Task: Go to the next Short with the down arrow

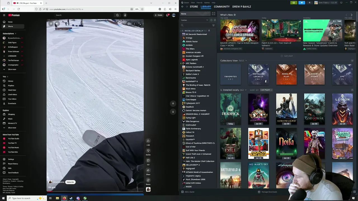Action: pos(173,112)
